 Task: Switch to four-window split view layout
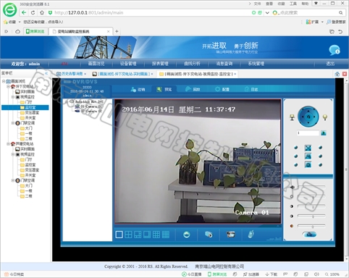coord(128,235)
